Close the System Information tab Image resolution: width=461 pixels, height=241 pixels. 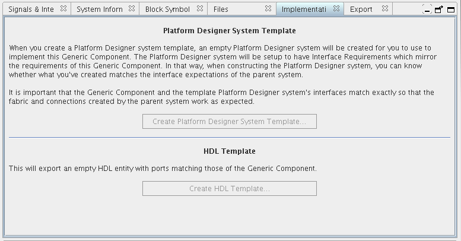132,9
